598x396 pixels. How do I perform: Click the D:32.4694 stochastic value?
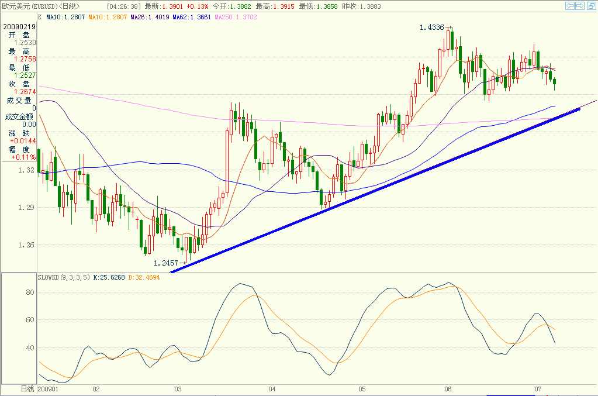click(144, 277)
